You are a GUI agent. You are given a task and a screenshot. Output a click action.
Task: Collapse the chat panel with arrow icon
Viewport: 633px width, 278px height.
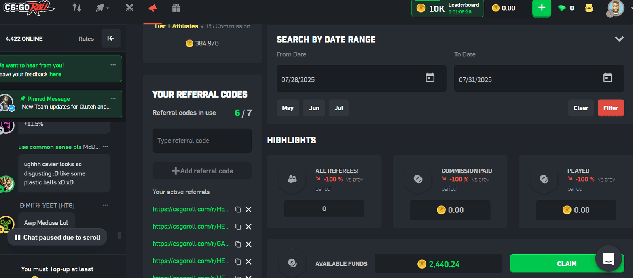pyautogui.click(x=111, y=38)
